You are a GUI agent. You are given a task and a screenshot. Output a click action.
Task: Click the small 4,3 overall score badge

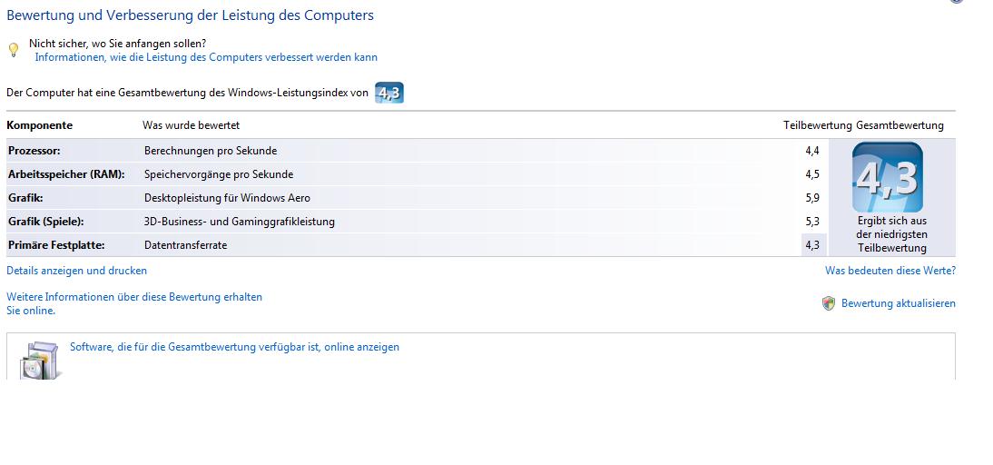(x=388, y=93)
